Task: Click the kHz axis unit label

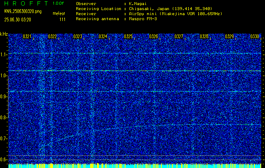Action: point(4,34)
